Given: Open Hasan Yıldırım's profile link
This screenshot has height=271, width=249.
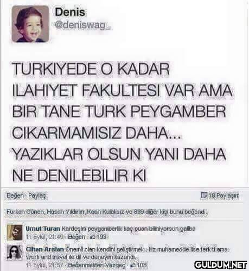Looking at the screenshot, I should 66,212.
